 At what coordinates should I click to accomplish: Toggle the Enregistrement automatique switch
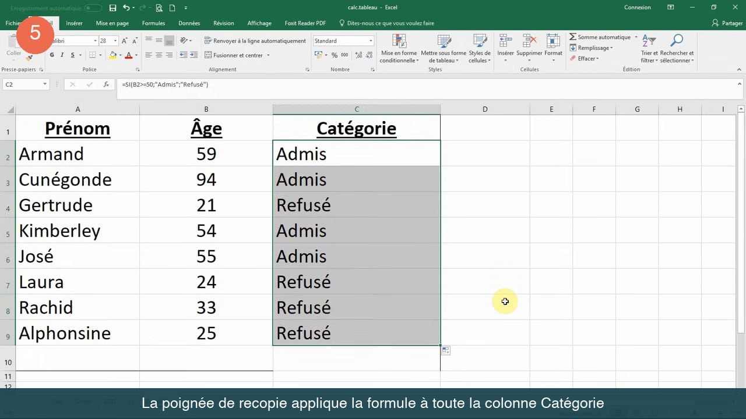click(93, 8)
